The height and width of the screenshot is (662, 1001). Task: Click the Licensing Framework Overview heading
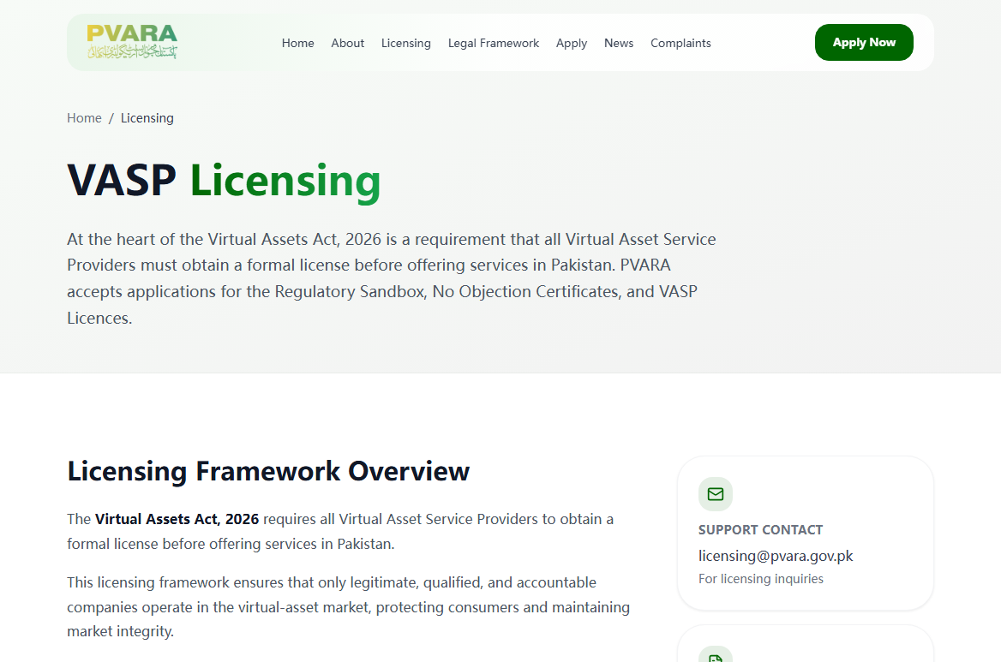tap(268, 471)
